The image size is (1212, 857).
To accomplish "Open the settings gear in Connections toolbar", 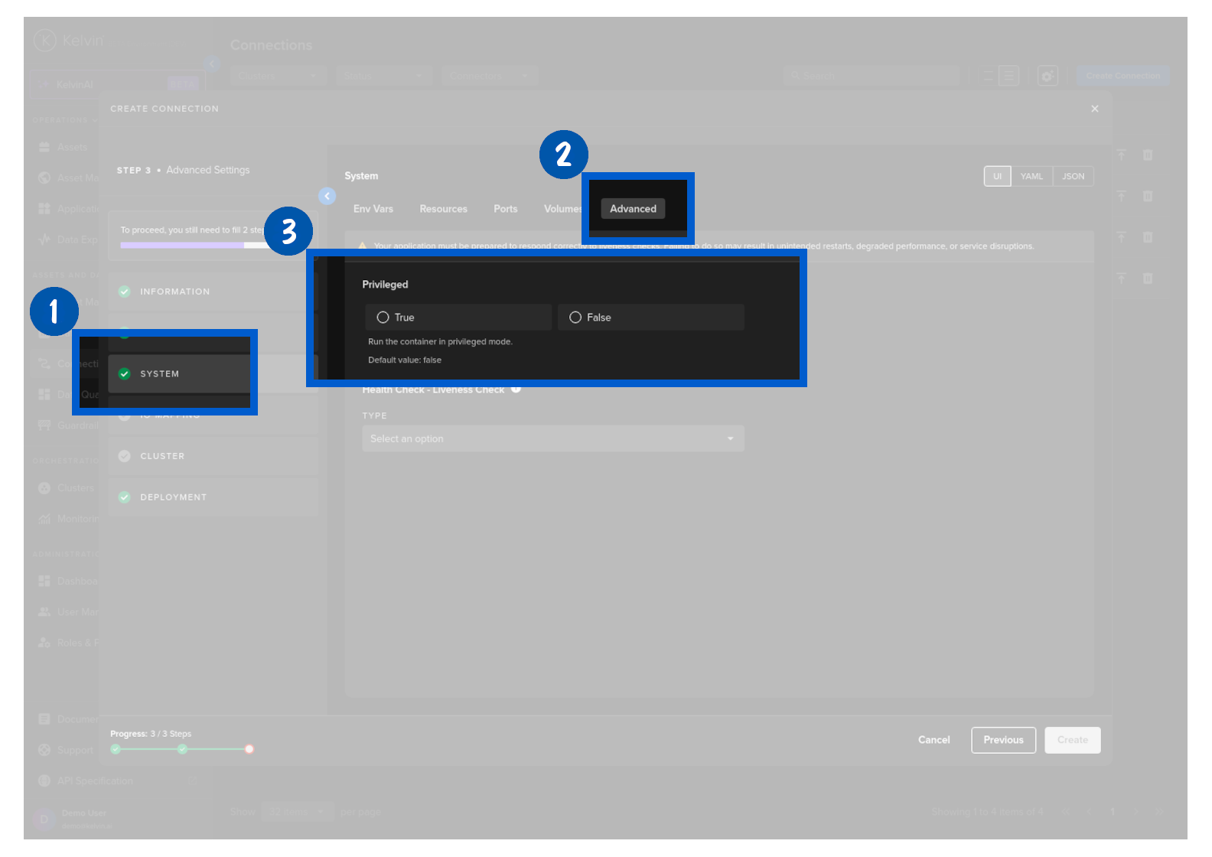I will (1047, 76).
